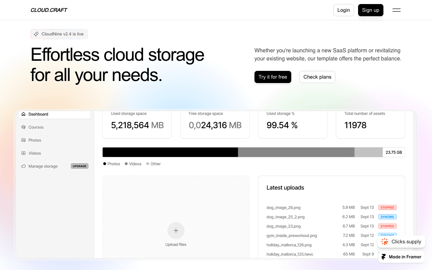Click the 0,024,316 MB free storage value
Viewport: 432px width, 270px height.
pos(215,125)
